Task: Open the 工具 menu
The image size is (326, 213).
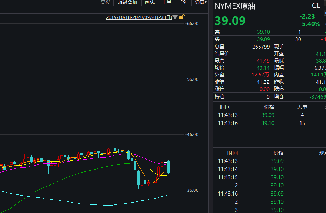Action: (x=167, y=3)
